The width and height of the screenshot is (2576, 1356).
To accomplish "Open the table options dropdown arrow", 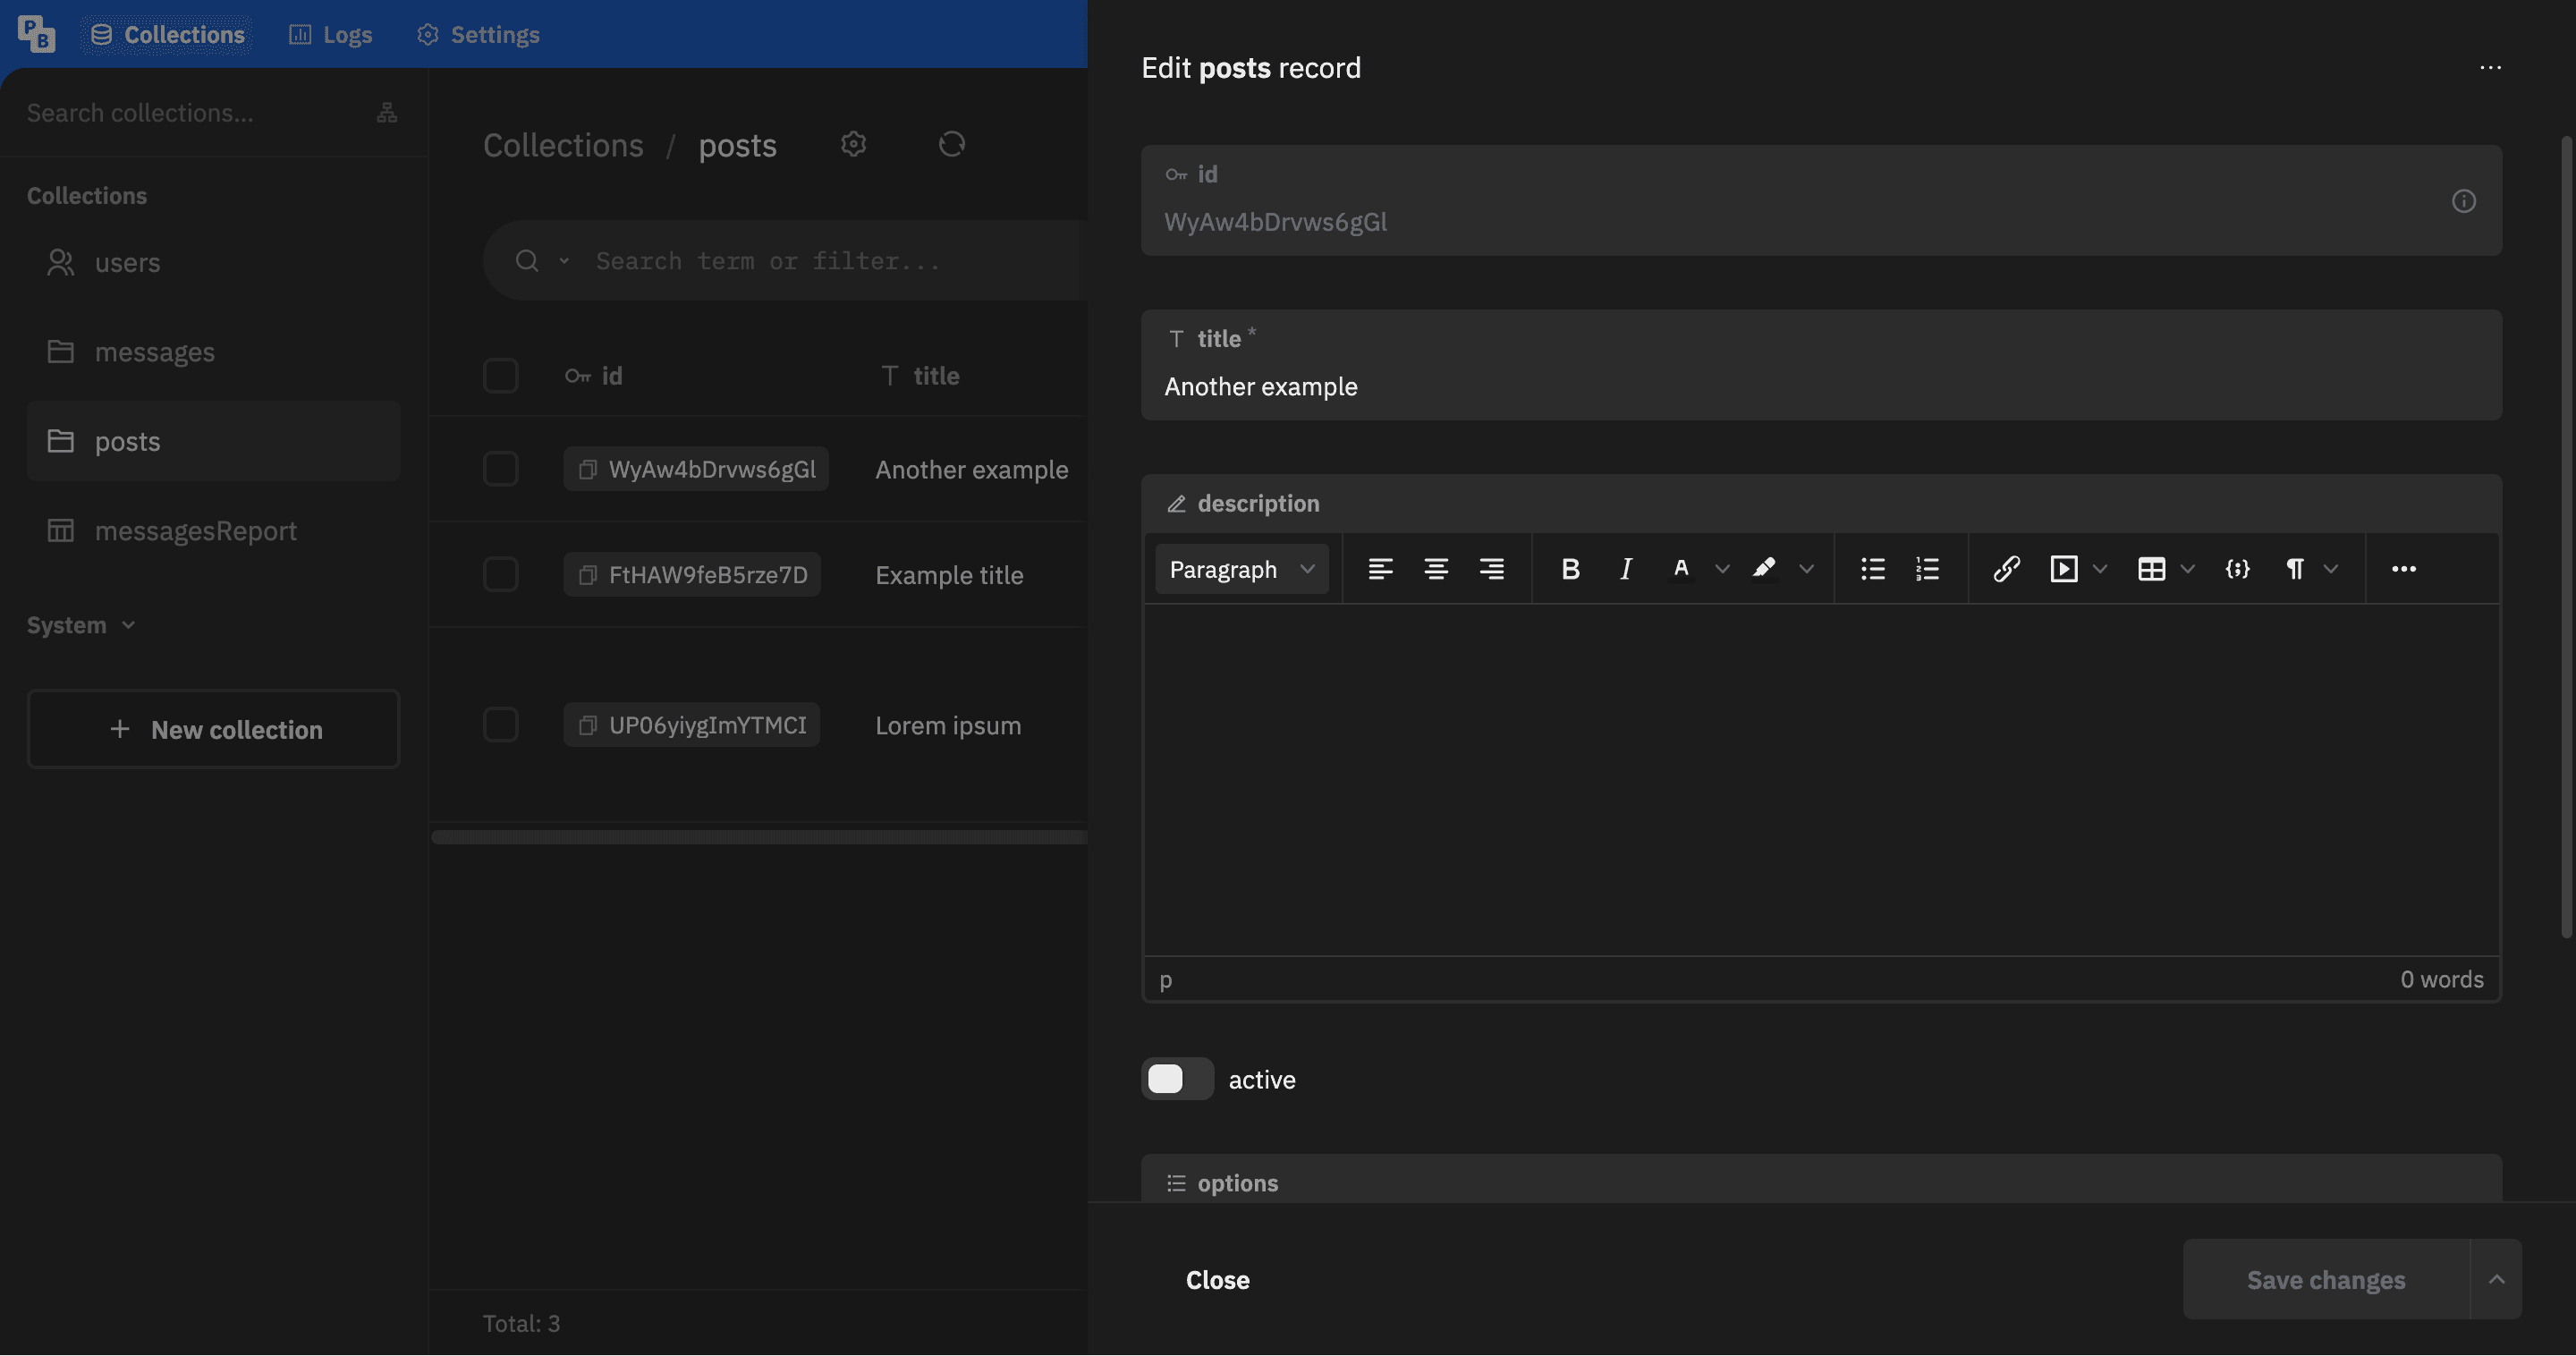I will [2187, 569].
